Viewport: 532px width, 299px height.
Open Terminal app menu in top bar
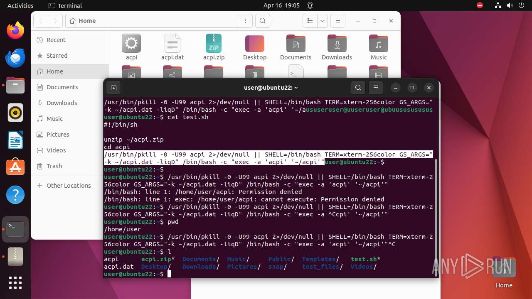(65, 5)
